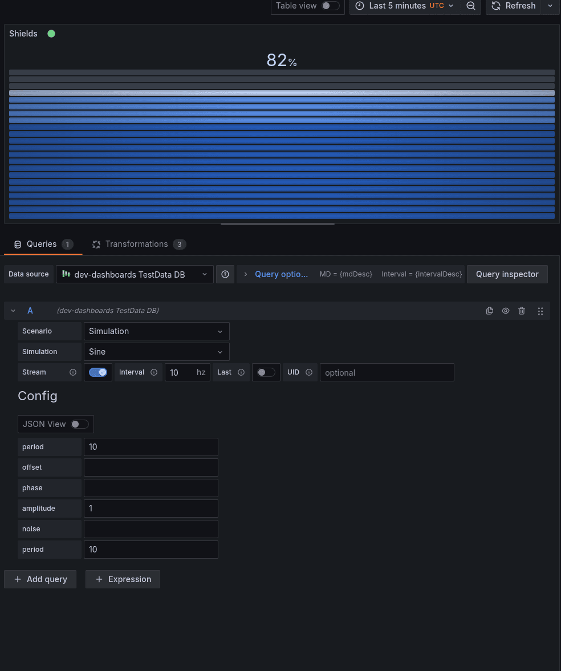Open the auto-refresh interval dropdown beside Refresh
561x671 pixels.
pos(550,6)
